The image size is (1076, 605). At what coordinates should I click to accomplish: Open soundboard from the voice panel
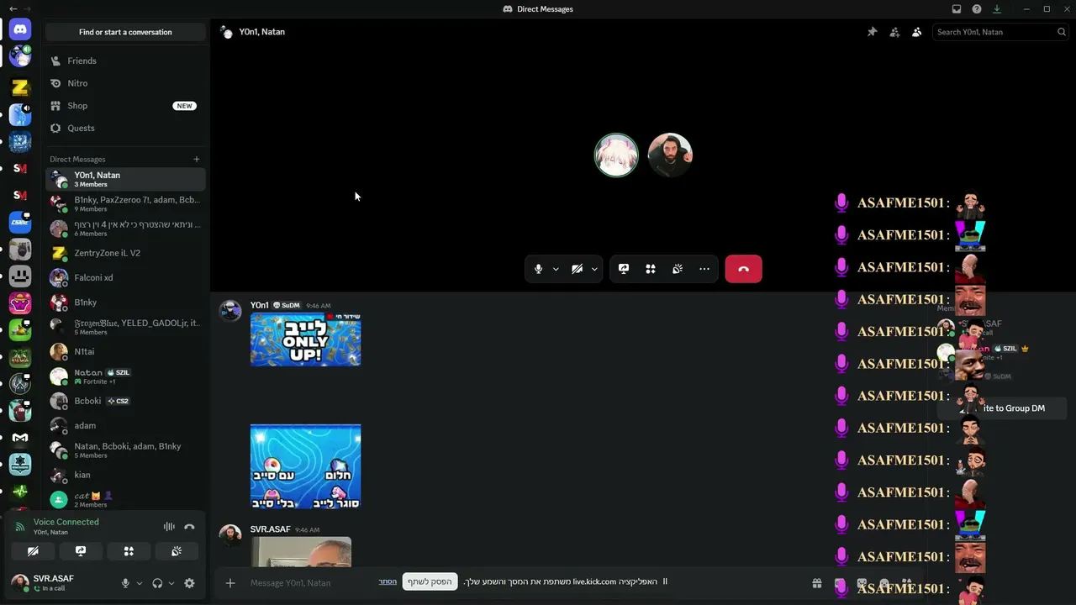click(x=177, y=551)
